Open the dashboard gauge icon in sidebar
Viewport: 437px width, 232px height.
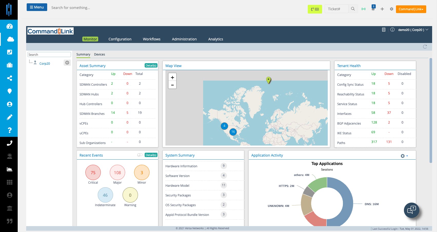[9, 26]
